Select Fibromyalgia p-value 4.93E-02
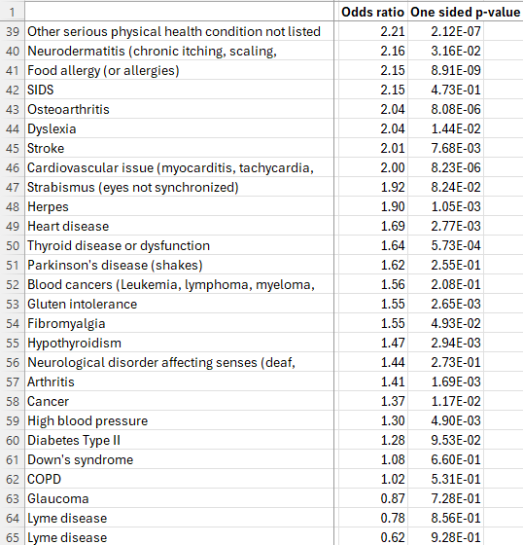The image size is (523, 545). [446, 323]
